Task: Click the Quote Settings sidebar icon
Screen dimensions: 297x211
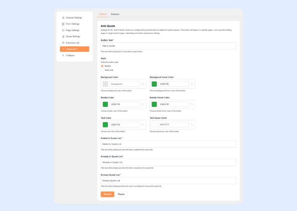Action: (63, 36)
